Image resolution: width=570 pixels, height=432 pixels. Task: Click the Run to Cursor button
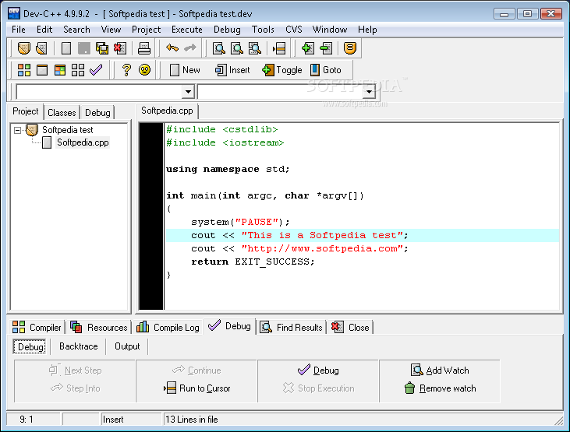pos(197,388)
